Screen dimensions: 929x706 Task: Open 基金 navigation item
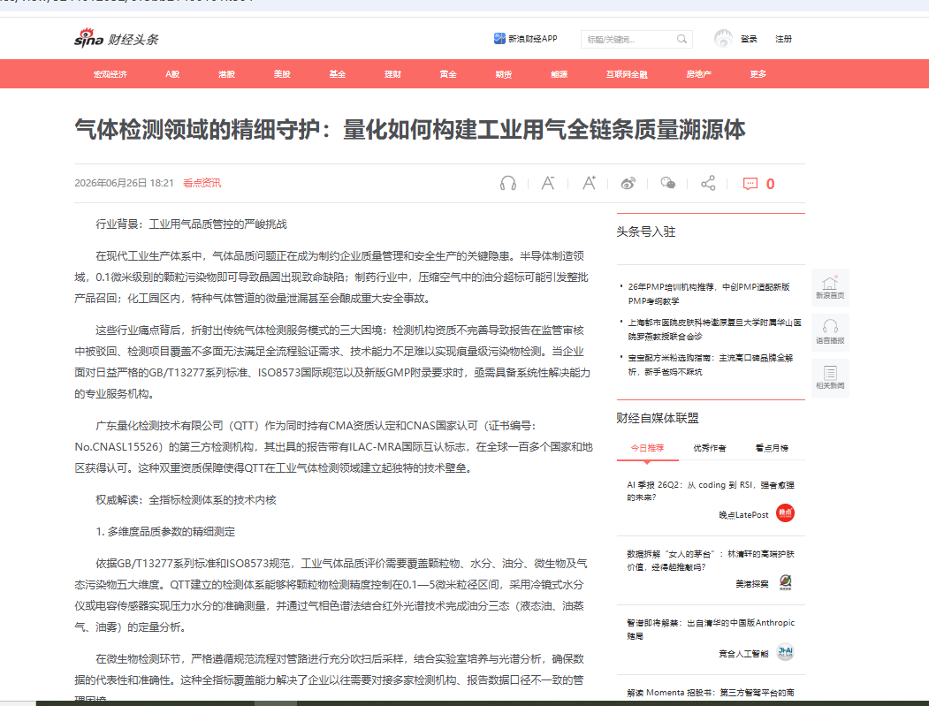click(x=337, y=74)
